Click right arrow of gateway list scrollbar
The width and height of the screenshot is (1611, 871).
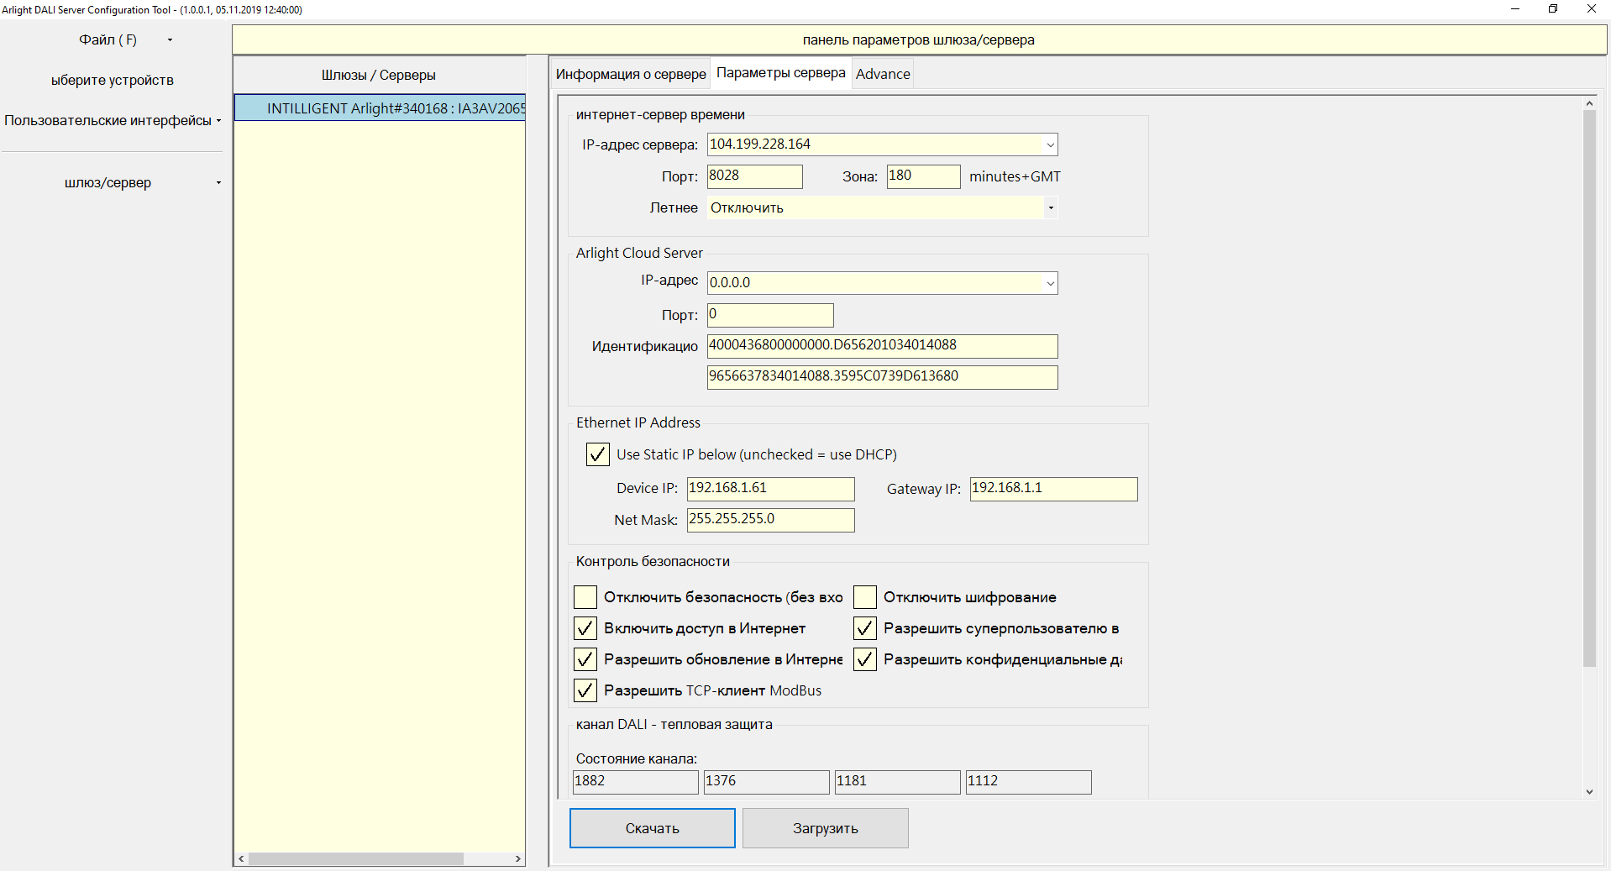[x=517, y=858]
